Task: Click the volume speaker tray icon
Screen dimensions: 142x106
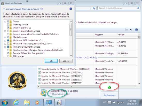Action: click(122, 103)
